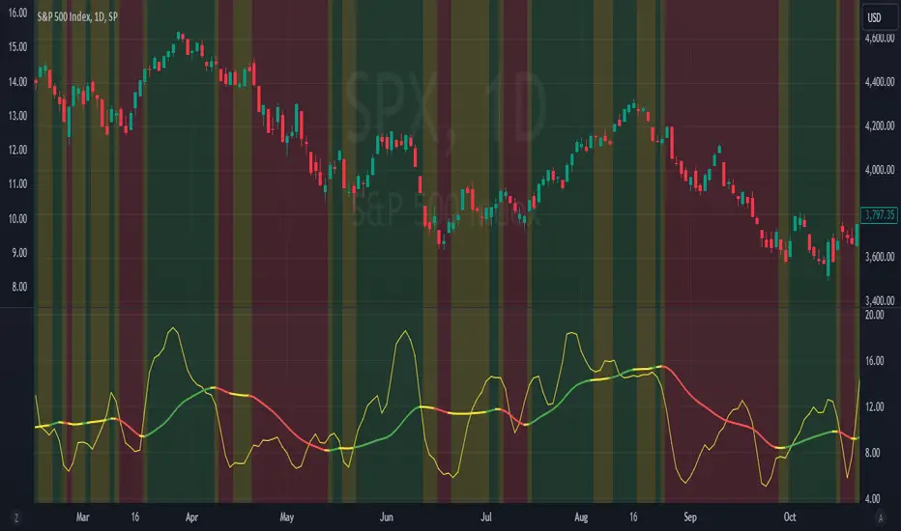Click the 4,200.00 price axis label

[879, 126]
